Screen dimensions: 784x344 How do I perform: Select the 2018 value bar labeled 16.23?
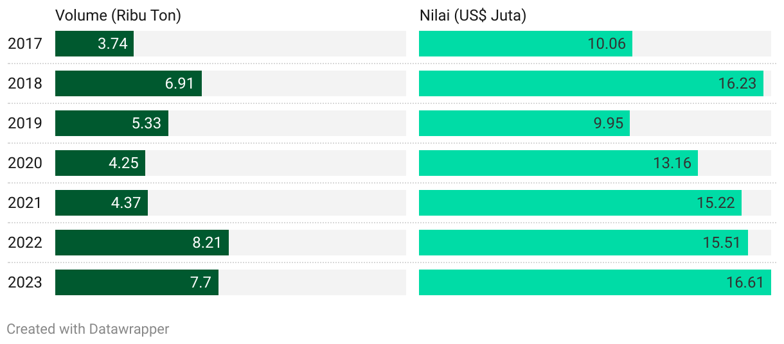591,83
